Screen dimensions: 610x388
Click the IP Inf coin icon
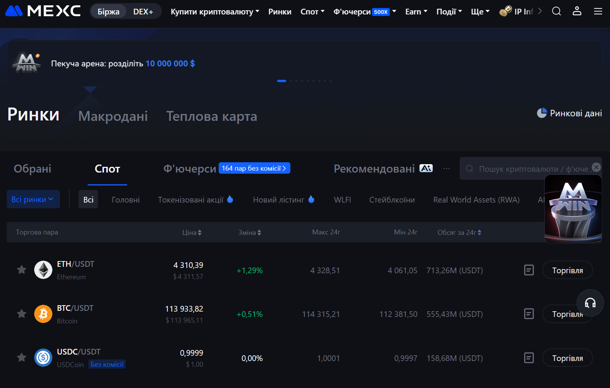coord(505,11)
